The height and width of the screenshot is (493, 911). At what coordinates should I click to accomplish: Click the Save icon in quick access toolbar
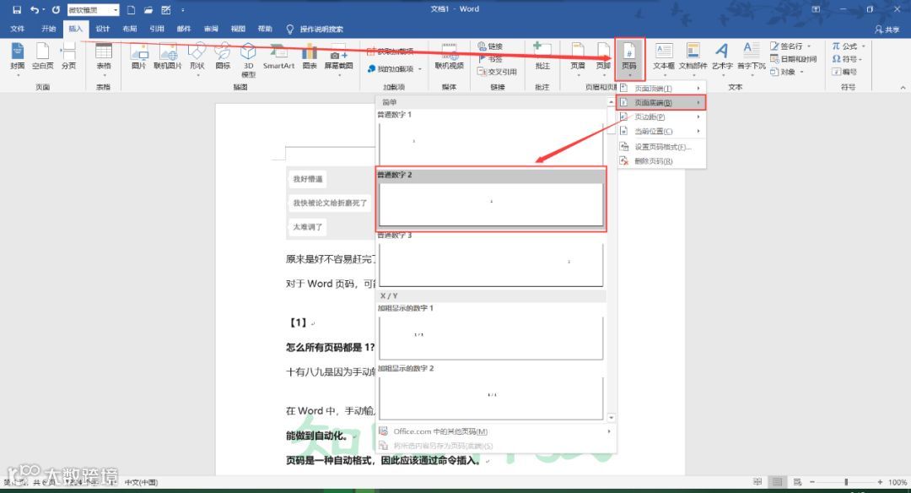click(x=17, y=10)
